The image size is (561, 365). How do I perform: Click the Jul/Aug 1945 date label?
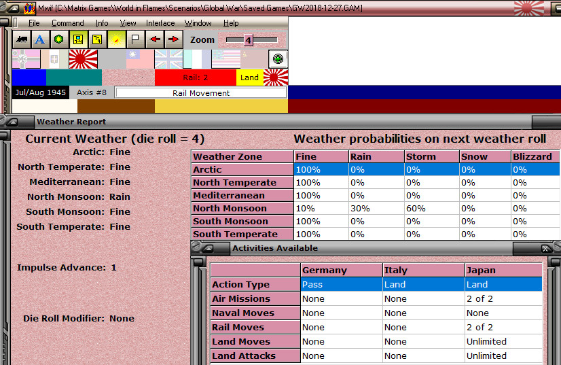41,92
